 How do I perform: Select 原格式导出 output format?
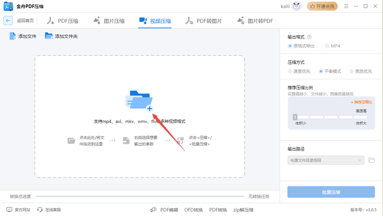point(301,46)
